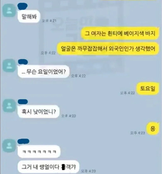162x174 pixels.
Task: Click redacted sender name above 무슨 요일이었어
Action: point(23,62)
